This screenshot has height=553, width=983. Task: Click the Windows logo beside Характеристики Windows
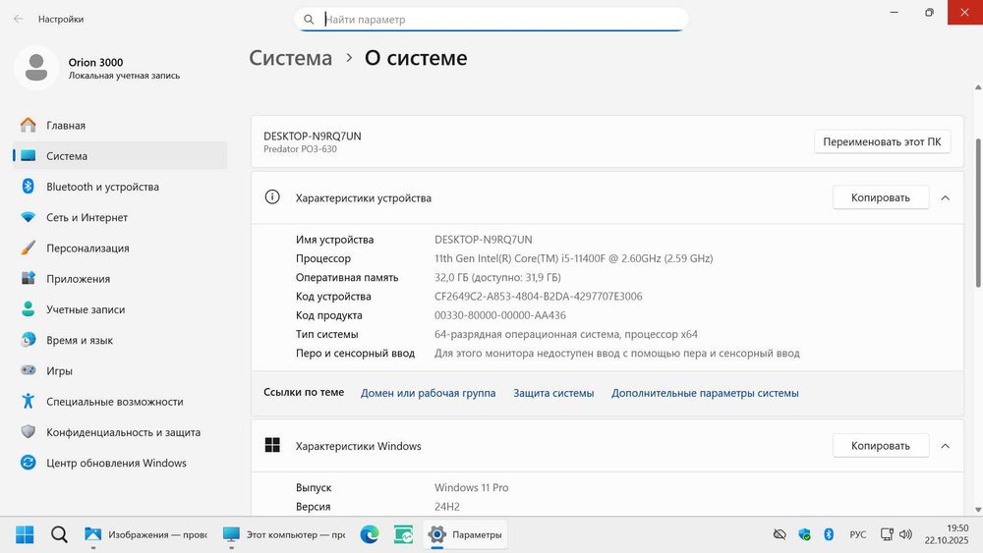pos(272,445)
